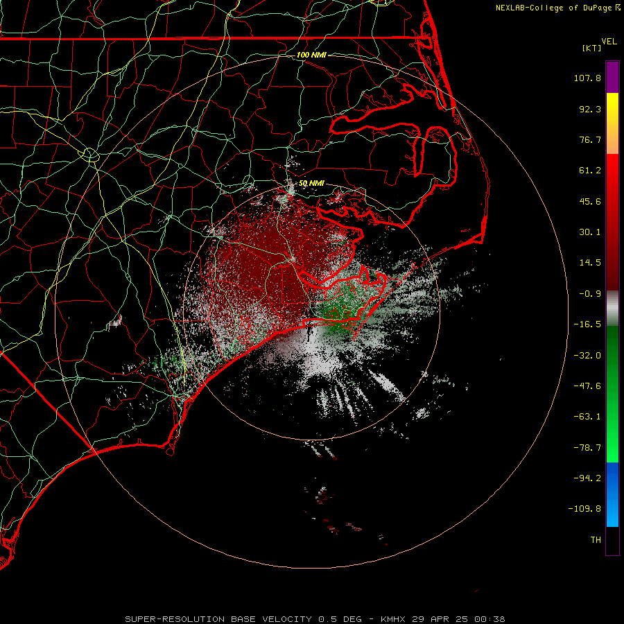Select the 107.8 velocity legend value
The image size is (624, 624).
[x=587, y=78]
